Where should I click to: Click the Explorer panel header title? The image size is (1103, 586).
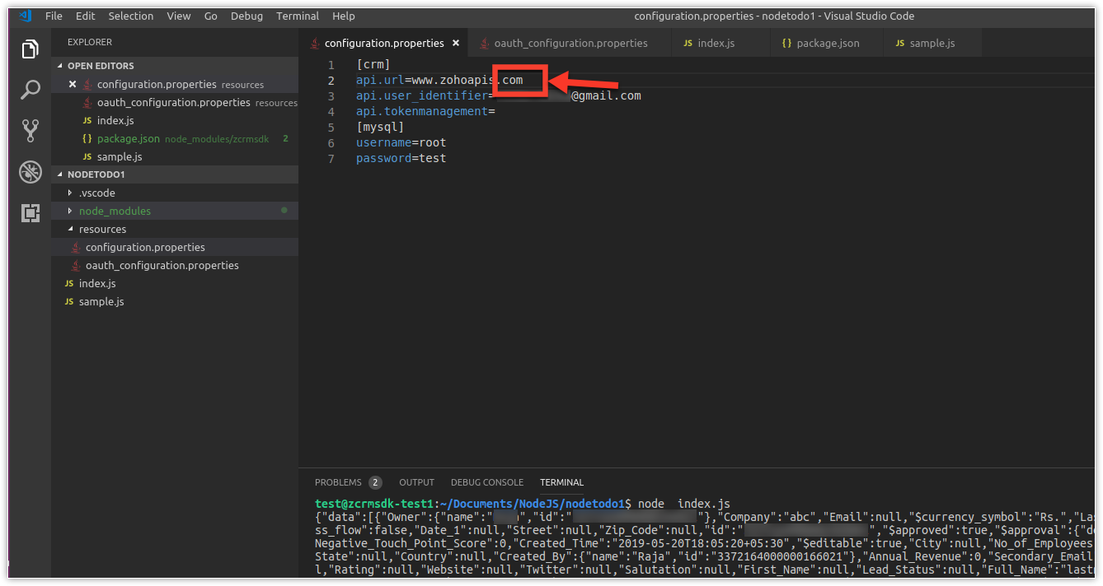pos(90,42)
